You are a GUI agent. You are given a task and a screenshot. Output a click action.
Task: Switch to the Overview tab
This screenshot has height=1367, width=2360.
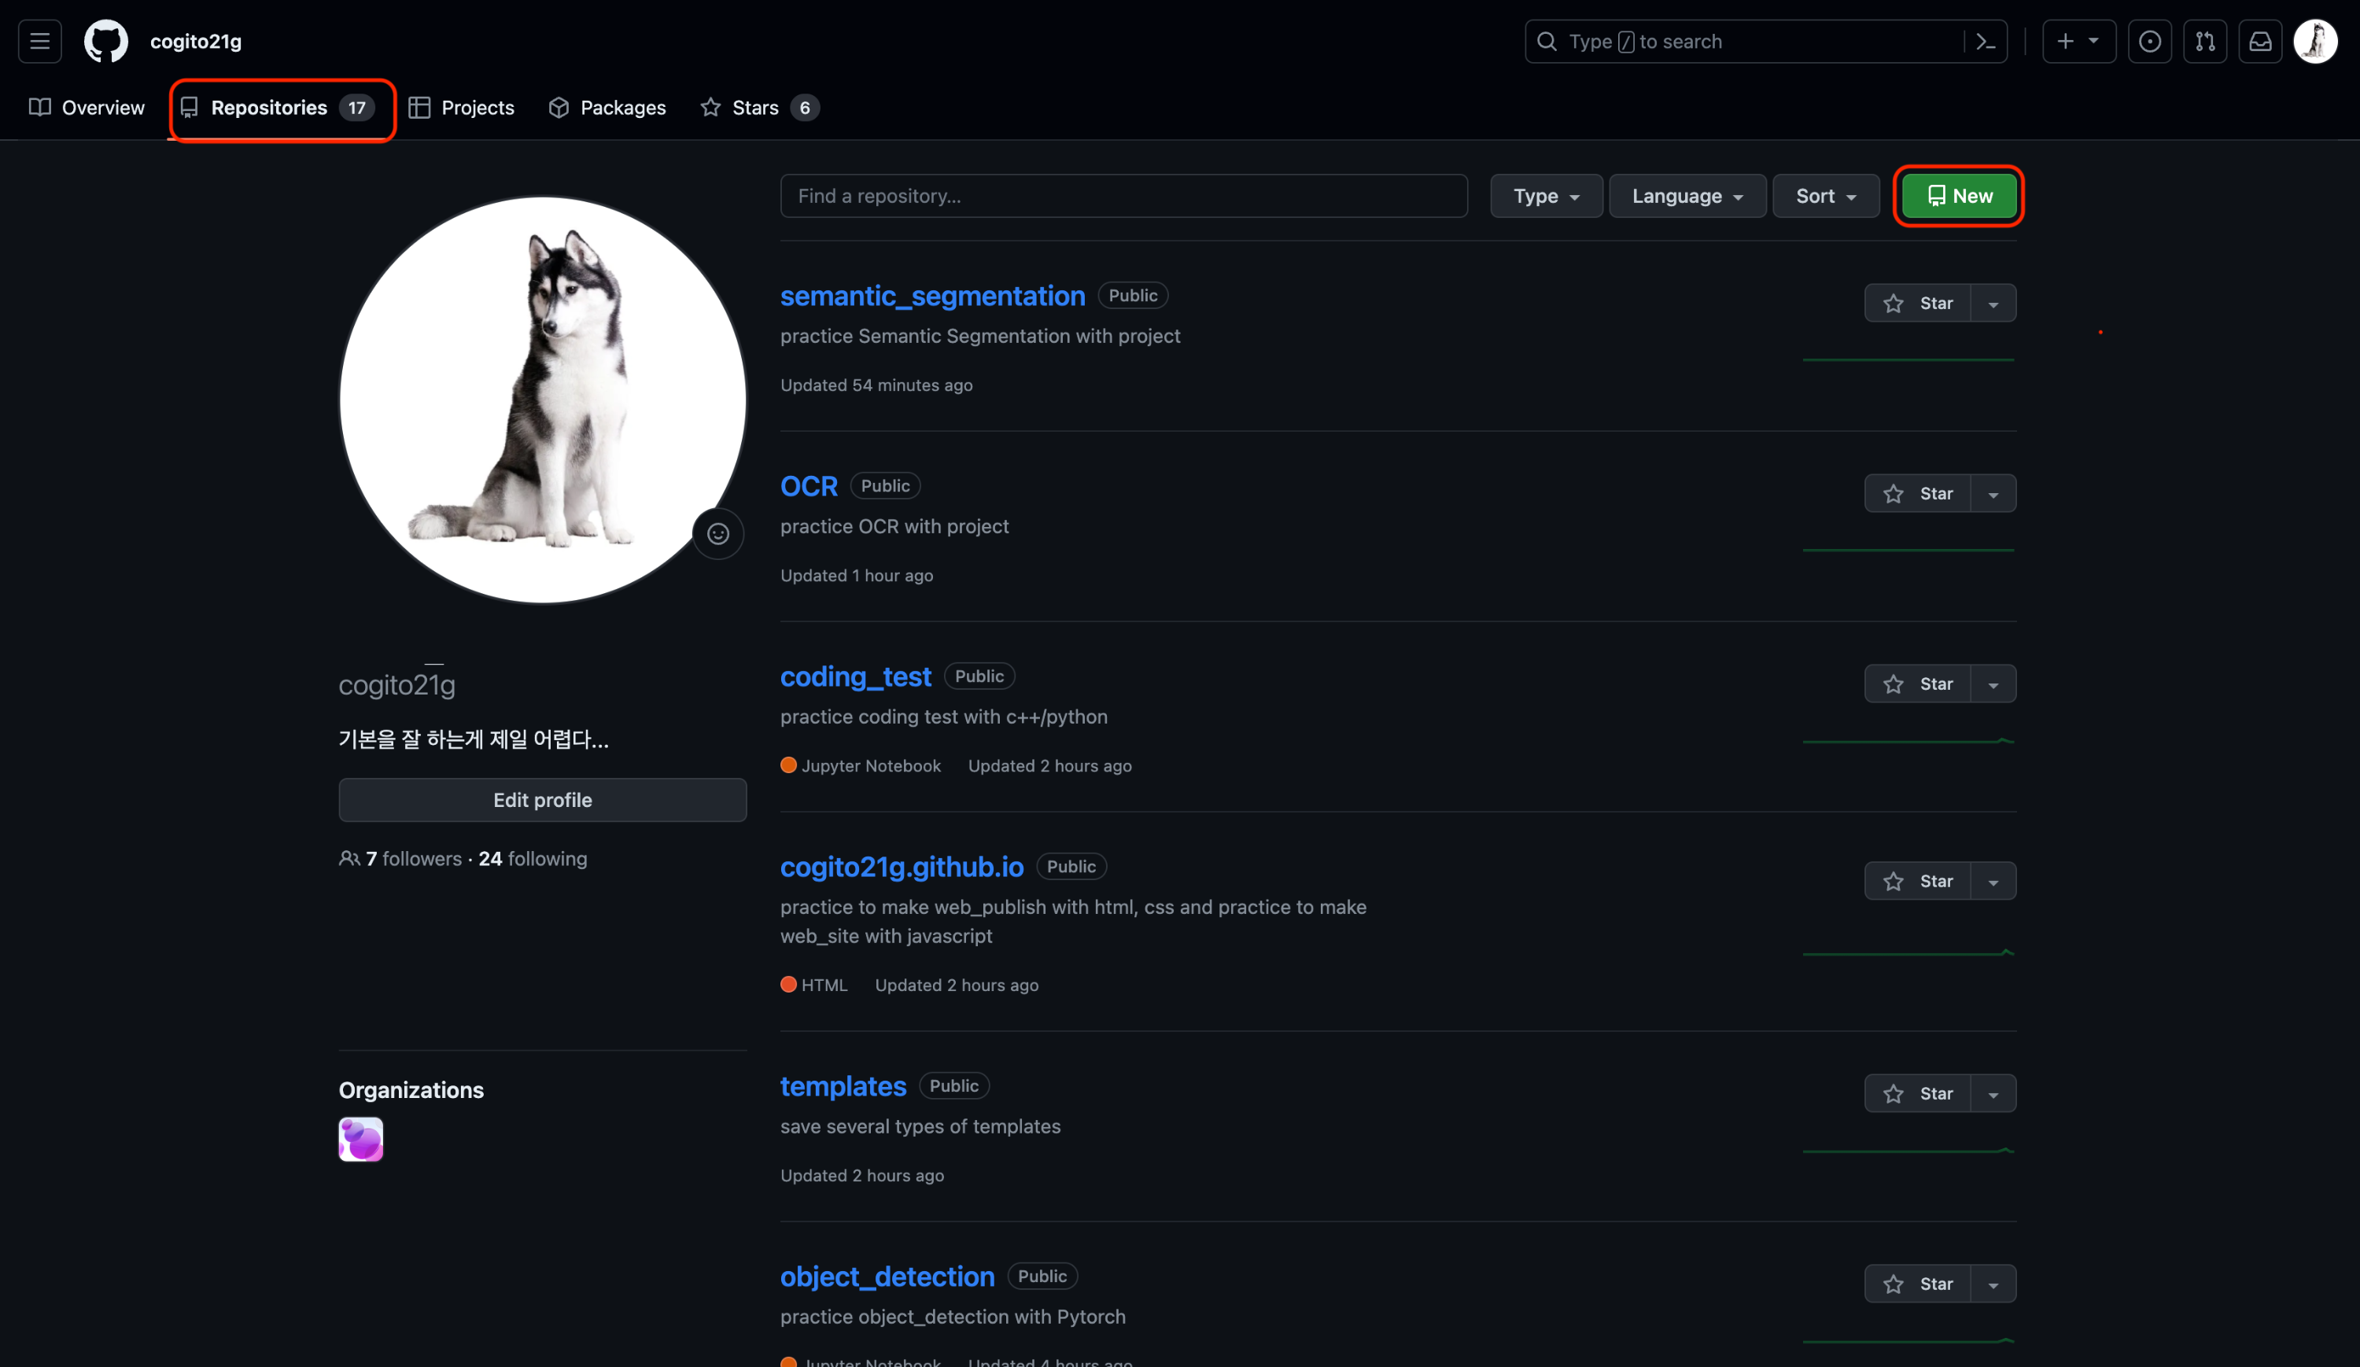click(x=87, y=108)
